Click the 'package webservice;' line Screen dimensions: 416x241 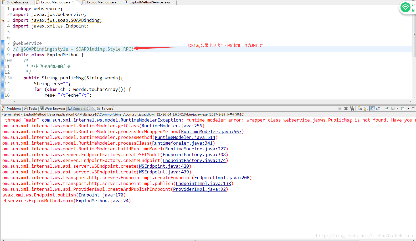click(x=38, y=9)
